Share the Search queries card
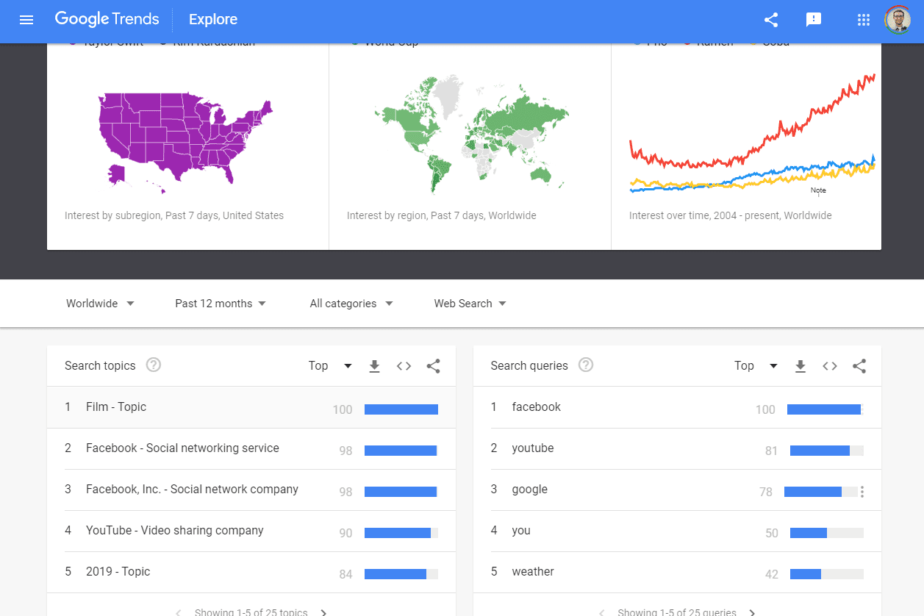The image size is (924, 616). [859, 366]
